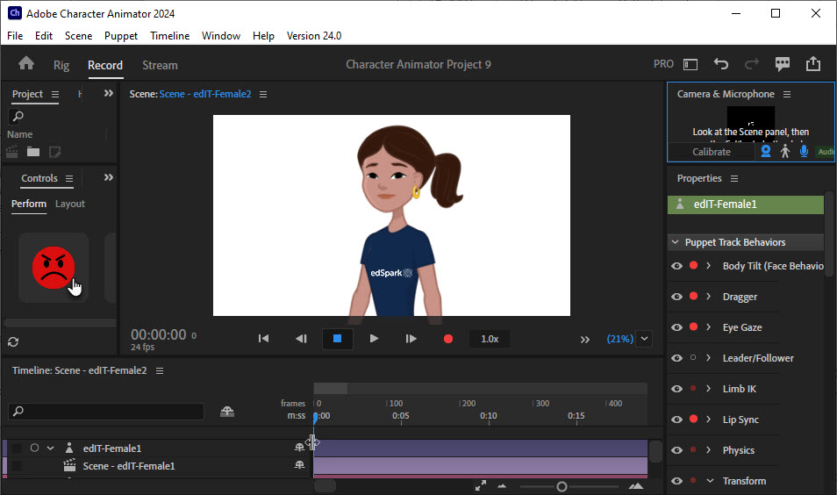Screen dimensions: 837x495
Task: Expand the Body Tilt behavior properties
Action: [708, 265]
